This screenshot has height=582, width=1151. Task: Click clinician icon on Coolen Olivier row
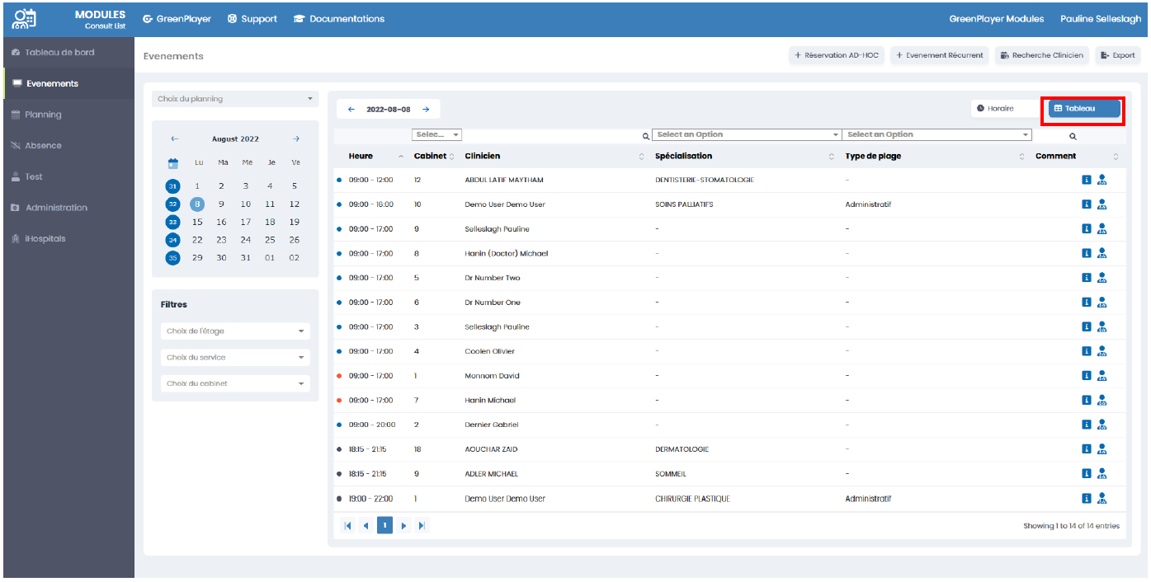coord(1101,351)
